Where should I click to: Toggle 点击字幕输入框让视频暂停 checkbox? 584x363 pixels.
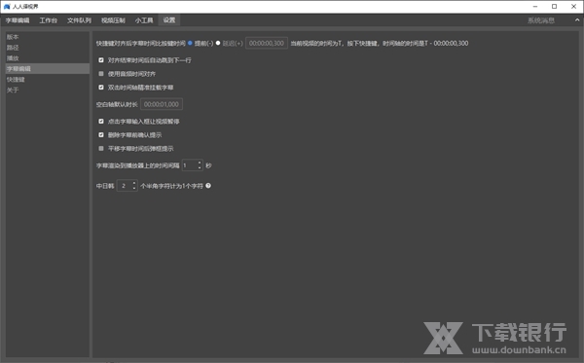[x=101, y=121]
